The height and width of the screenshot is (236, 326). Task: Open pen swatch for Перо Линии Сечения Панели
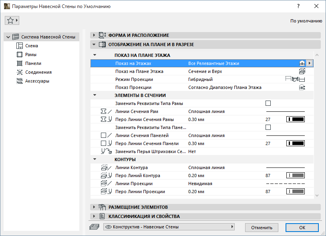(x=296, y=143)
